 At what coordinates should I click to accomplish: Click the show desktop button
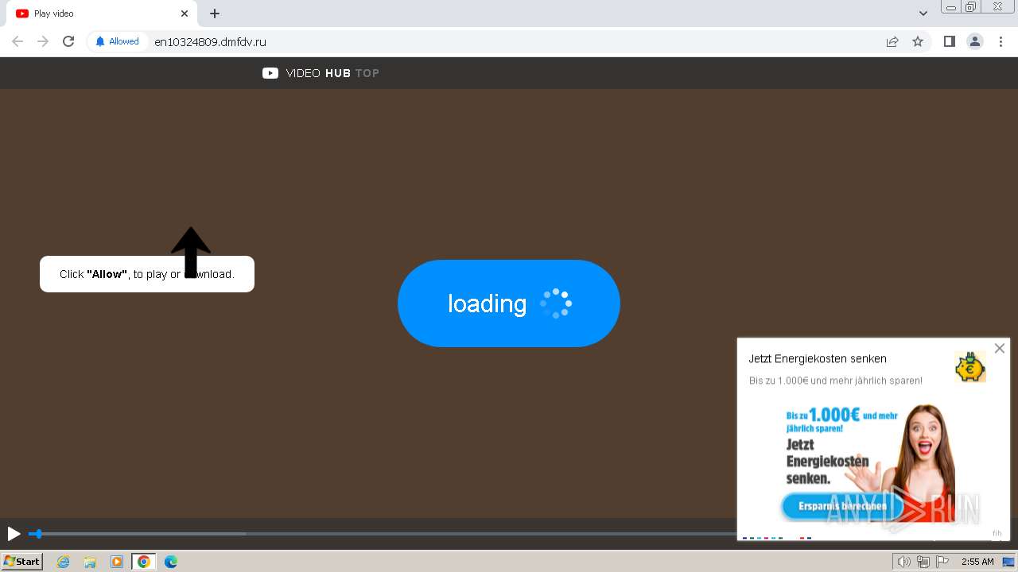(x=1009, y=562)
